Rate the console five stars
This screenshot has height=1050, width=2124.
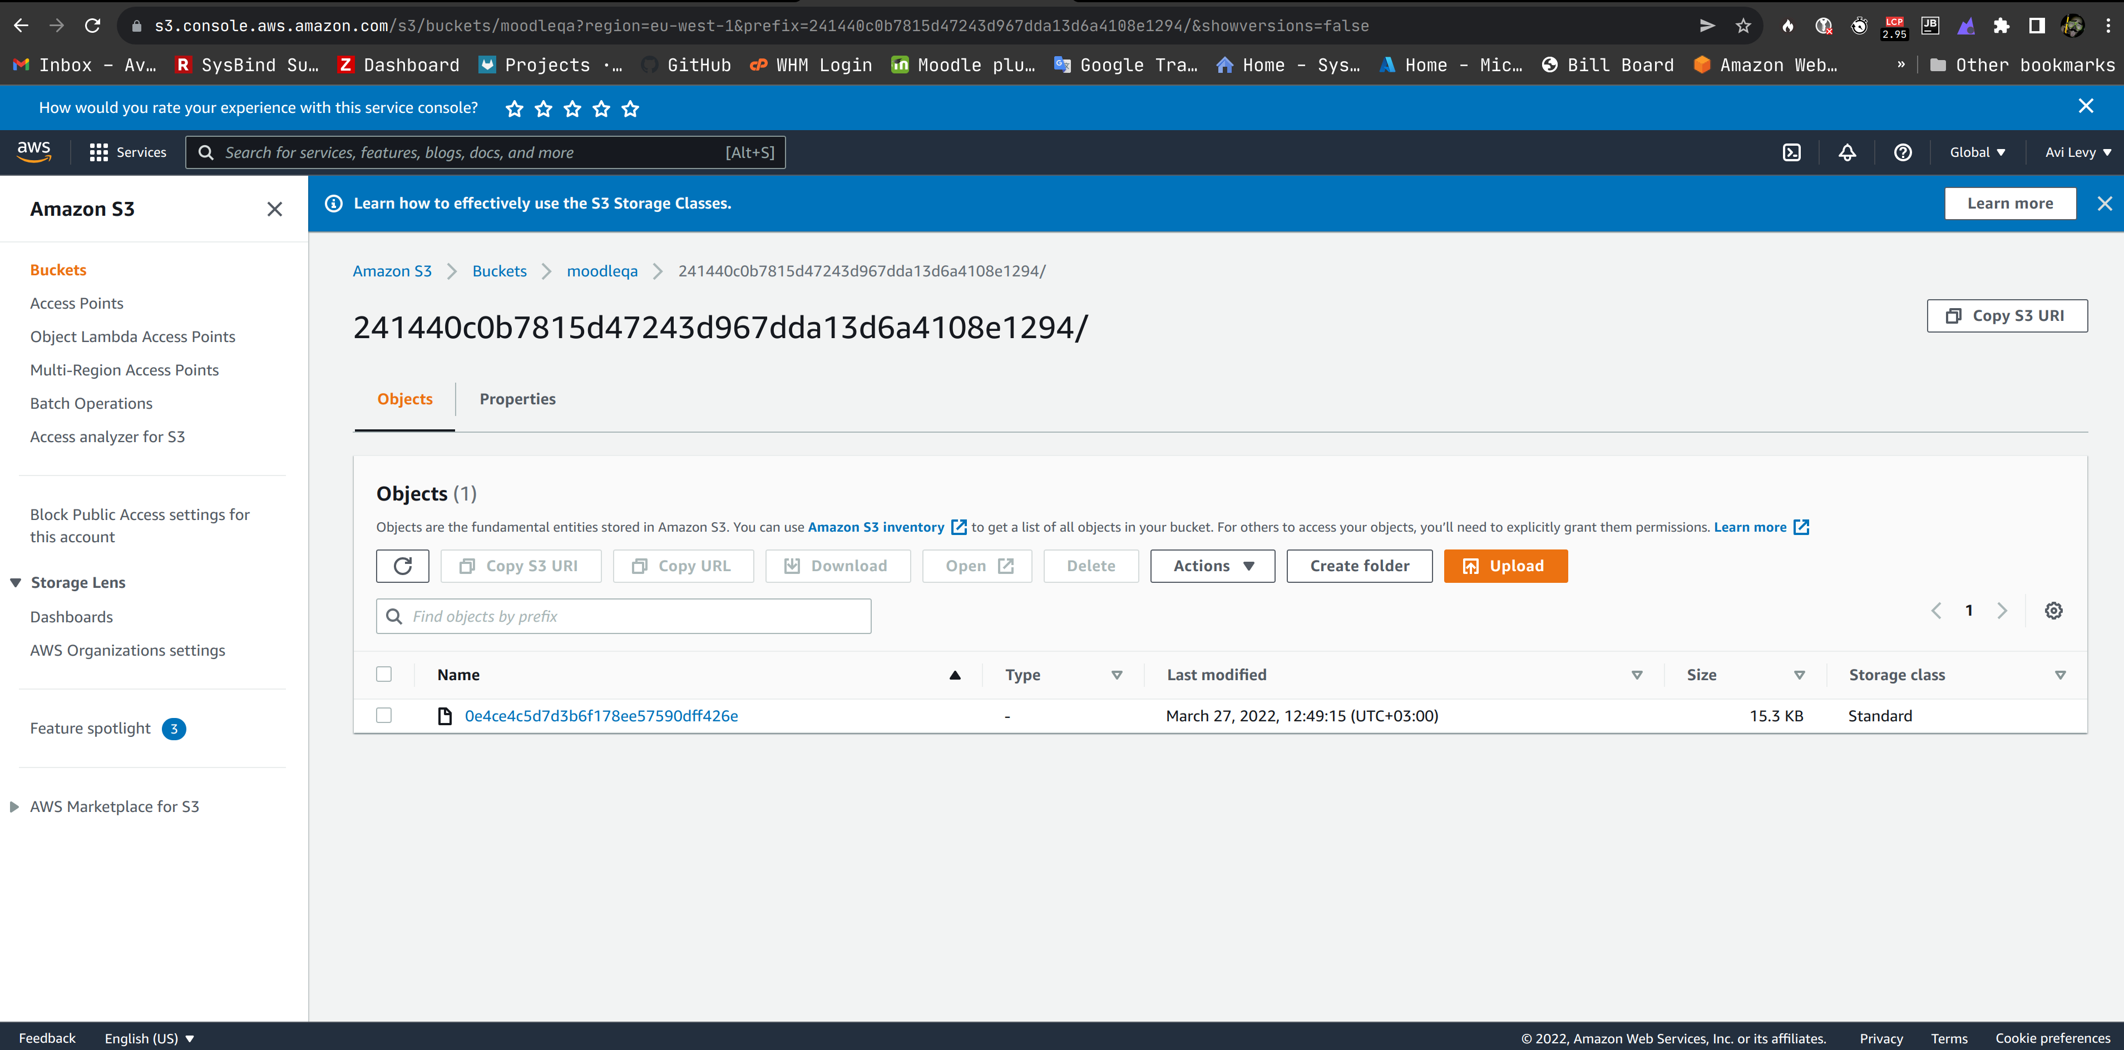pos(630,108)
